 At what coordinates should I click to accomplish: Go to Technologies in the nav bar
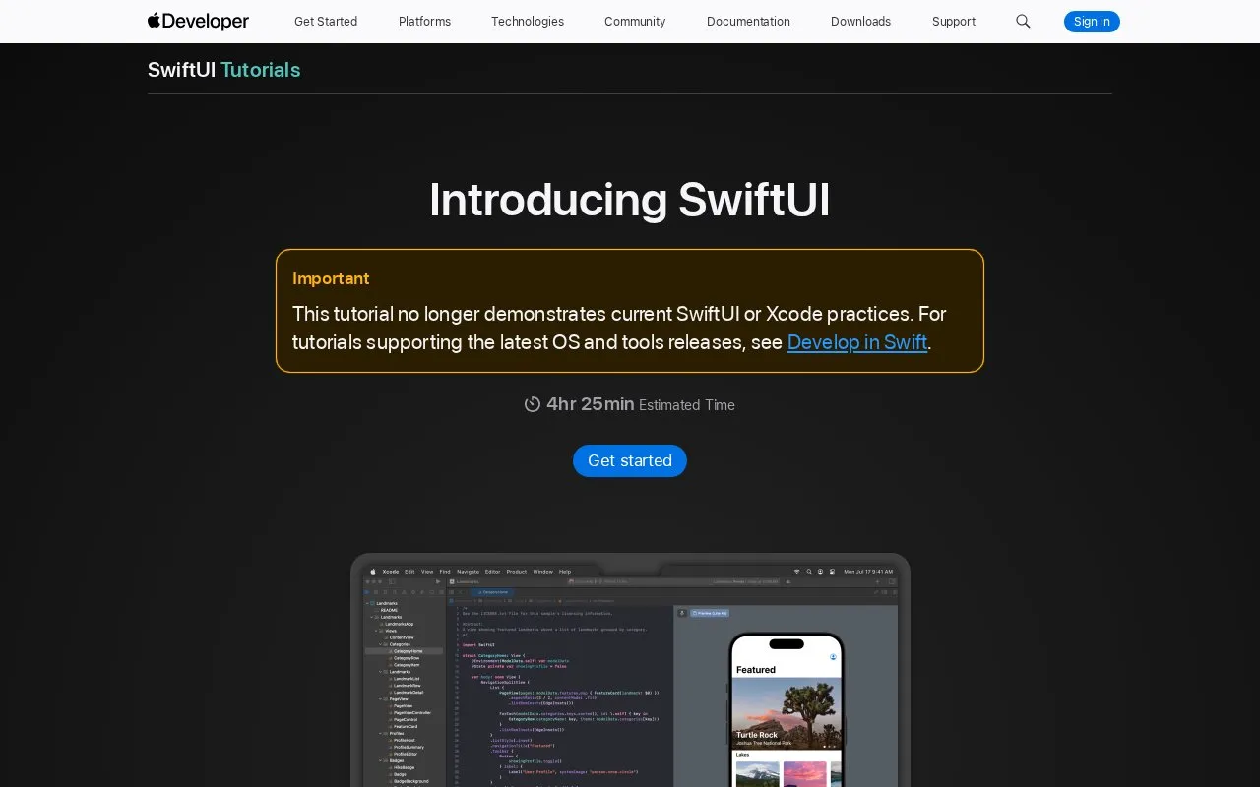pos(528,21)
